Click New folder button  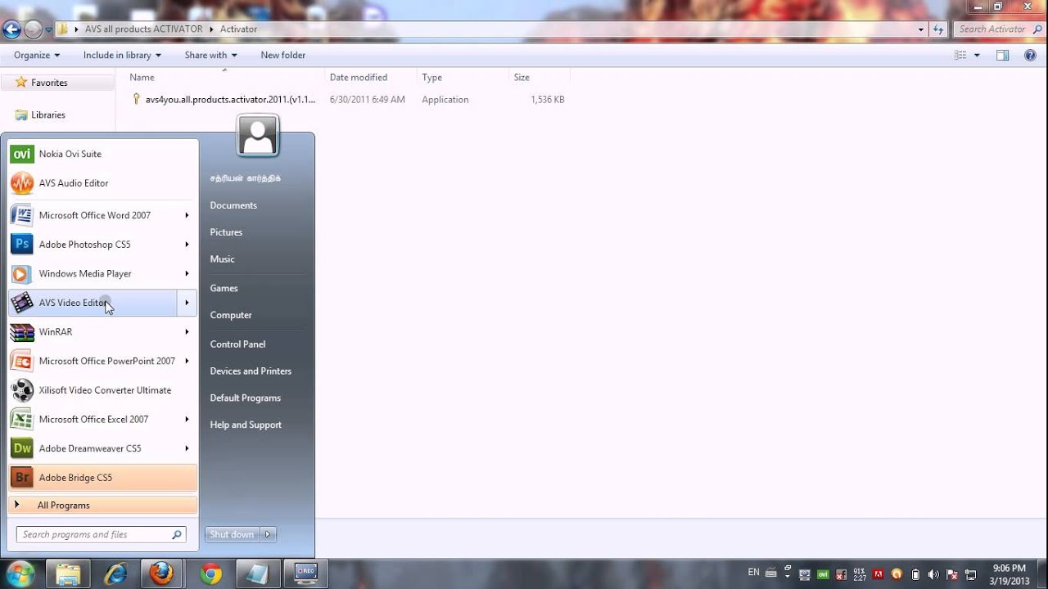click(x=282, y=55)
